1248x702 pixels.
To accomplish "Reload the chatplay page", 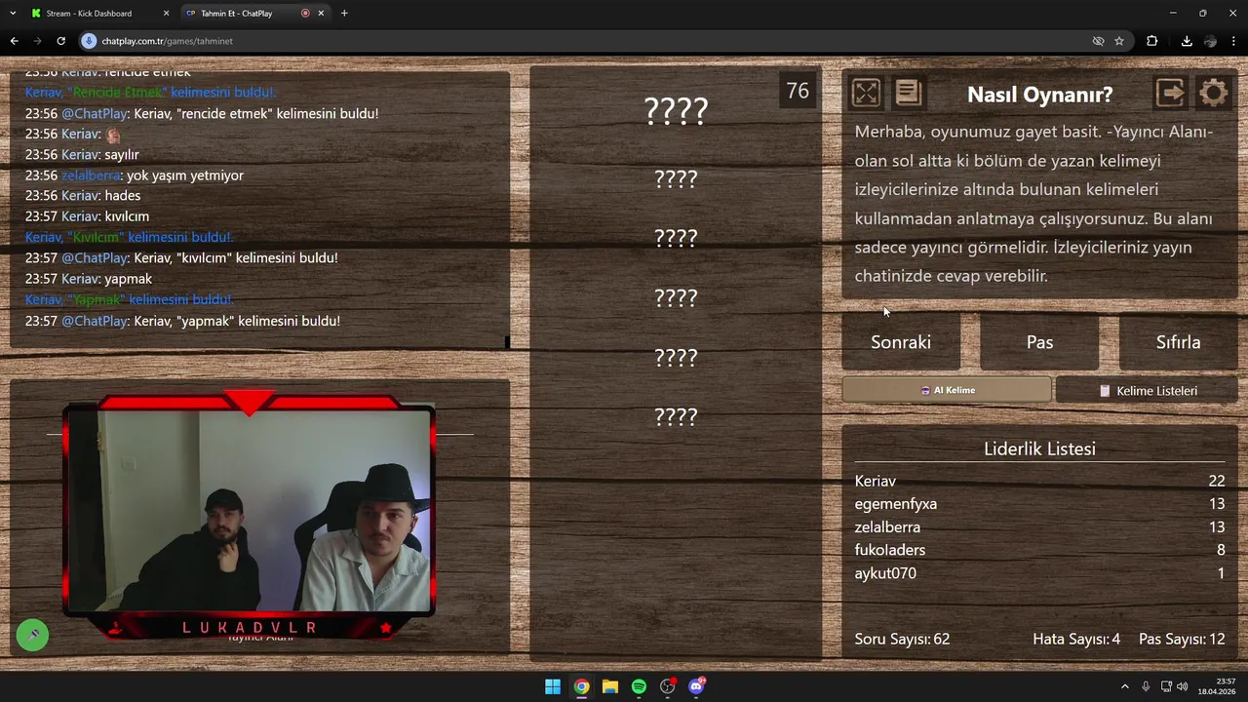I will tap(60, 41).
